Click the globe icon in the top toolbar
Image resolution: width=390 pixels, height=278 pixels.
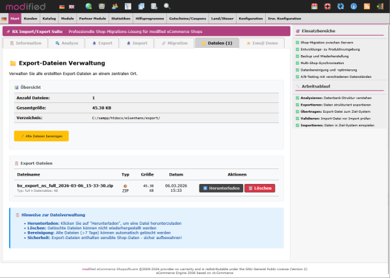click(x=88, y=6)
